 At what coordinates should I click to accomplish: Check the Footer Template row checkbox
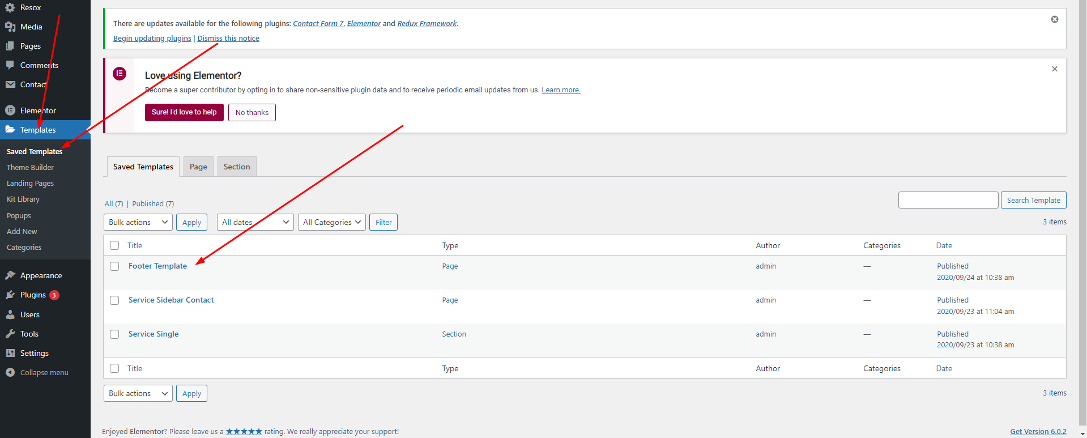point(114,266)
